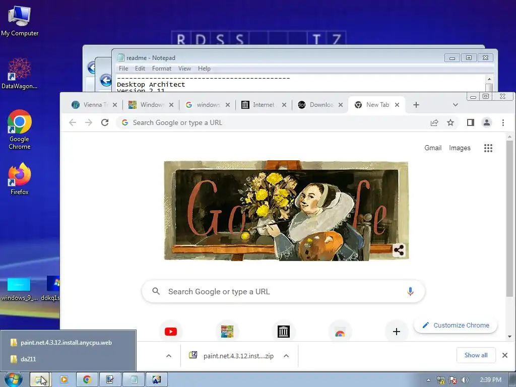Expand options chevron for the first download
Image resolution: width=516 pixels, height=387 pixels.
(169, 356)
